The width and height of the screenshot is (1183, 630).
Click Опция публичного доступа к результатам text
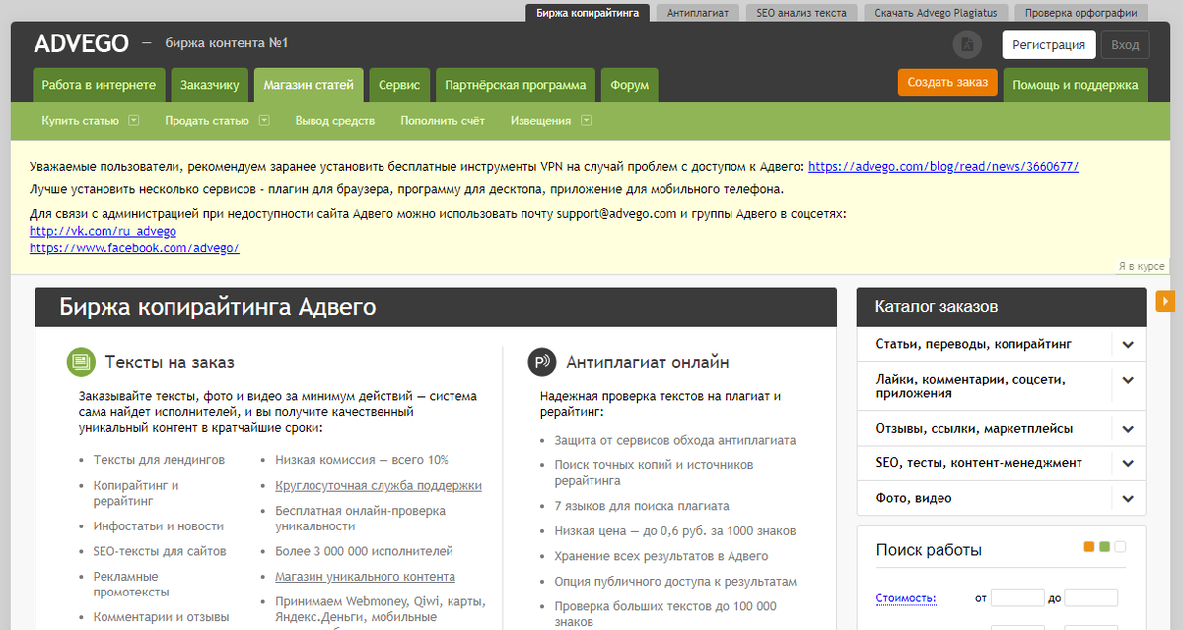coord(675,582)
